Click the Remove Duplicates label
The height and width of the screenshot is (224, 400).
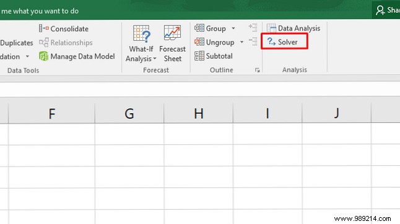(x=17, y=43)
